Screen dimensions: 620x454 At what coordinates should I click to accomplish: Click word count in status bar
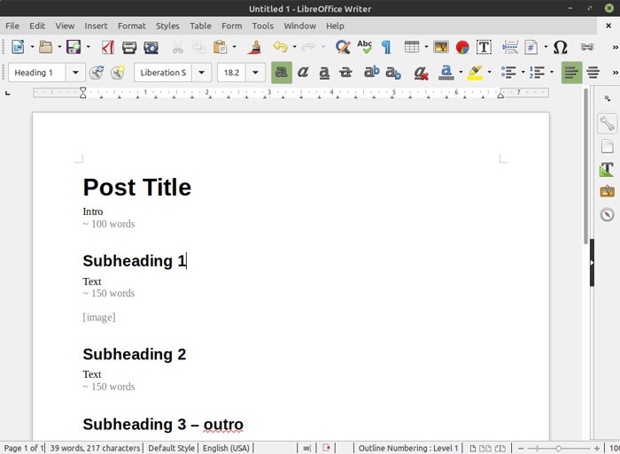[95, 448]
